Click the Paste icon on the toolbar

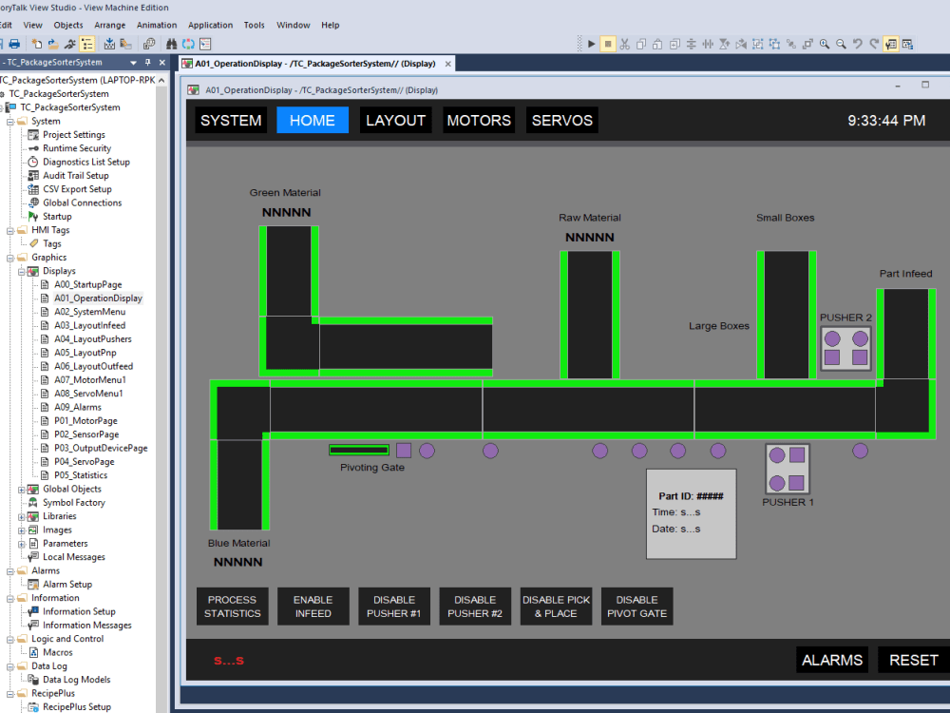655,43
